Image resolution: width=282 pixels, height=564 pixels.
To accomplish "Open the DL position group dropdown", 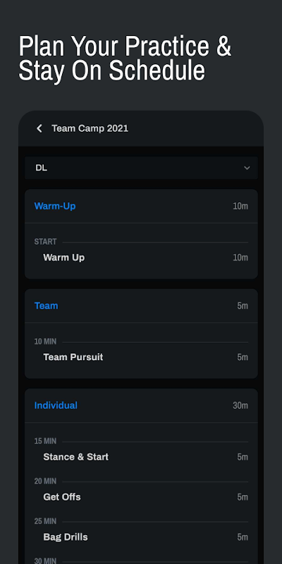I will pyautogui.click(x=141, y=168).
